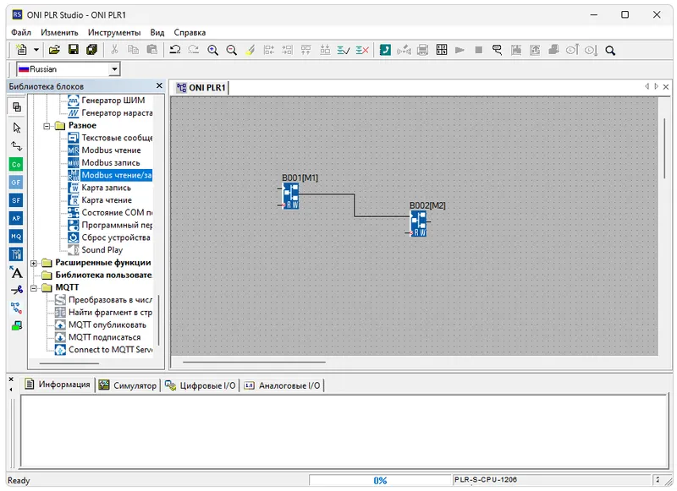
Task: Select the connection wire tool
Action: [16, 146]
